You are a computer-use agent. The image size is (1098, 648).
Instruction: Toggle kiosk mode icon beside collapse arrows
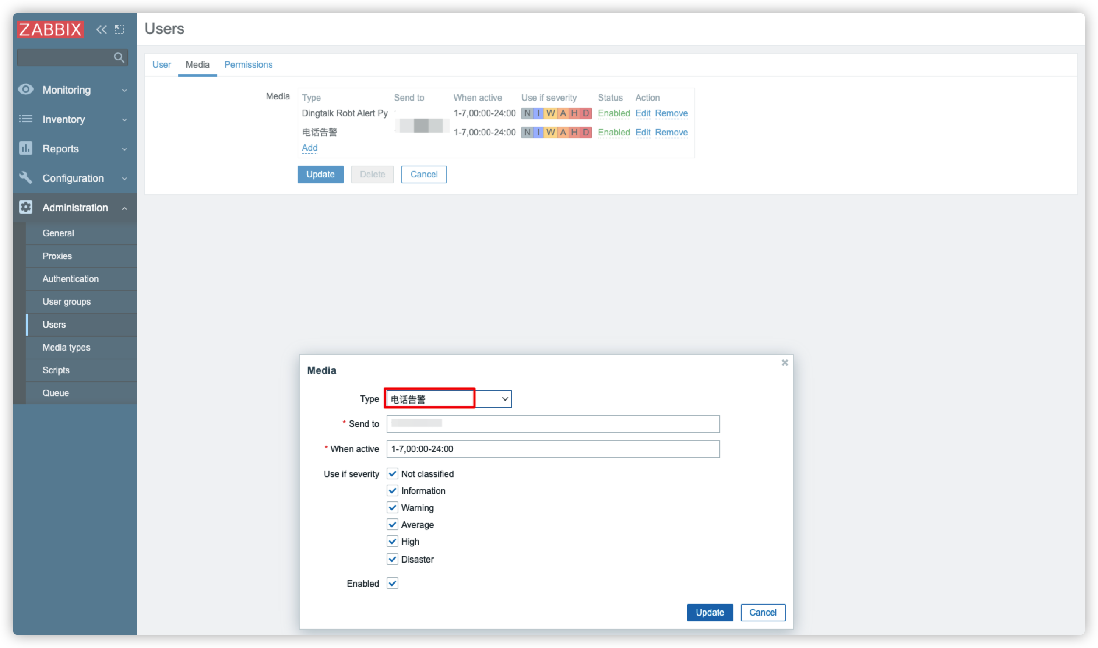(119, 29)
